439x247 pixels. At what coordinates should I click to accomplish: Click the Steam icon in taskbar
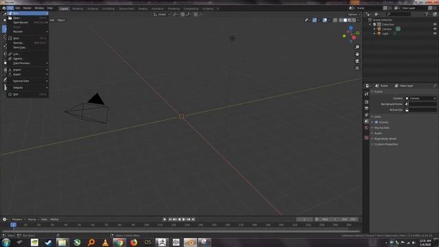(x=48, y=242)
